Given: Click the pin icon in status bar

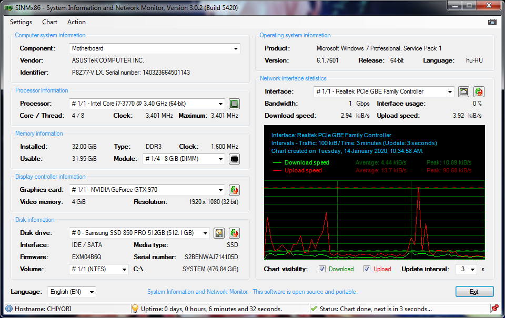Looking at the screenshot, I should (495, 309).
